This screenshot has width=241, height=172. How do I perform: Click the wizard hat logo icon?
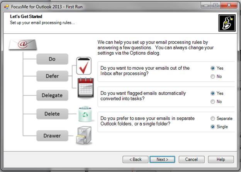[227, 23]
